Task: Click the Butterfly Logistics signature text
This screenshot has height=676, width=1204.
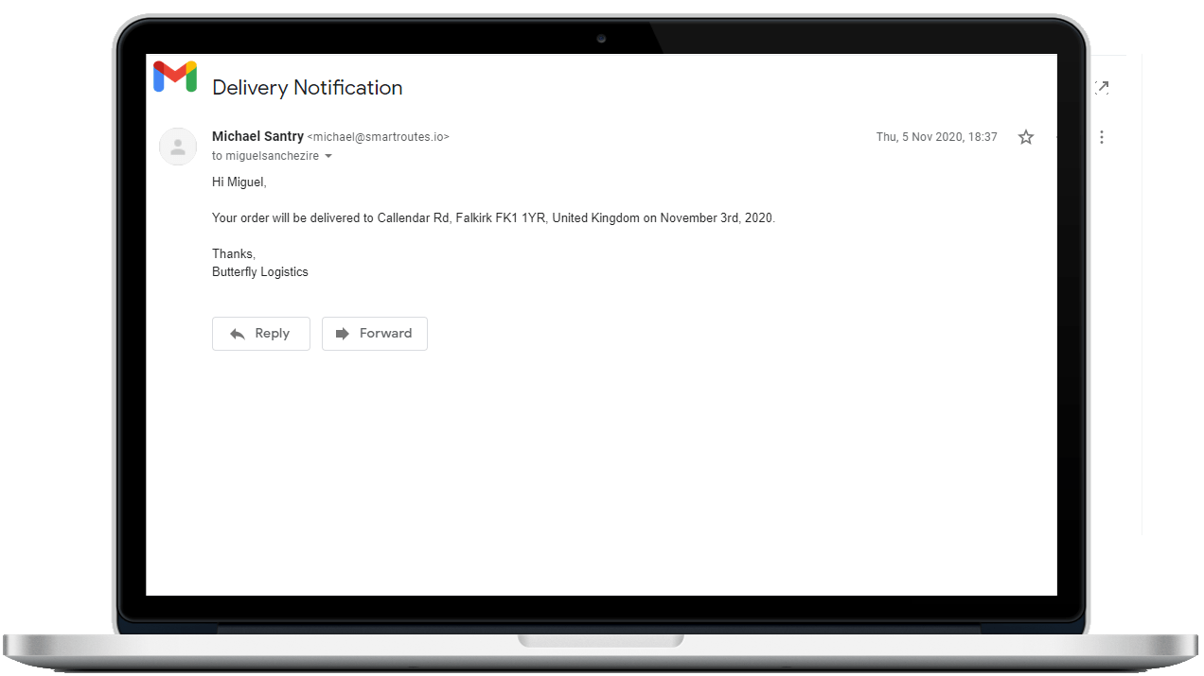Action: point(260,272)
